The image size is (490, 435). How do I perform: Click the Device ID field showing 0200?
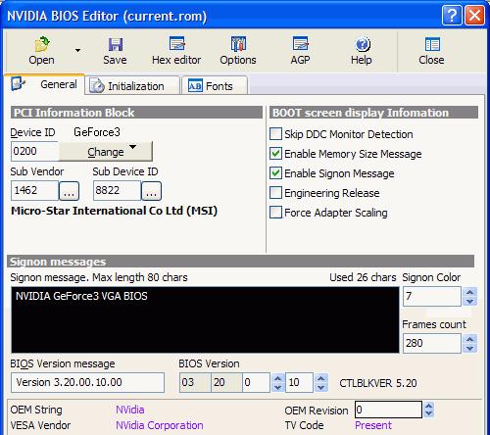click(34, 151)
